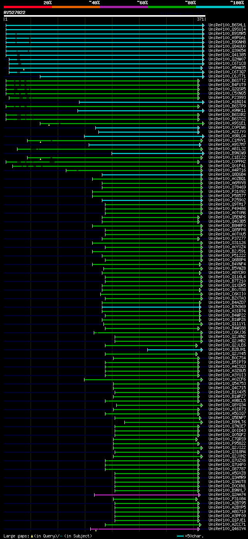Click the UniRef100_B4VNF4 label
This screenshot has height=539, width=248.
(227, 264)
